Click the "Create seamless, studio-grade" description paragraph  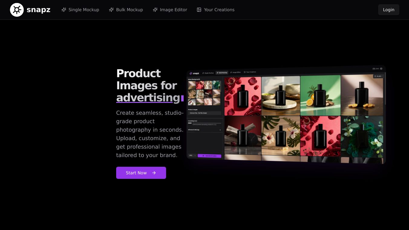[150, 134]
